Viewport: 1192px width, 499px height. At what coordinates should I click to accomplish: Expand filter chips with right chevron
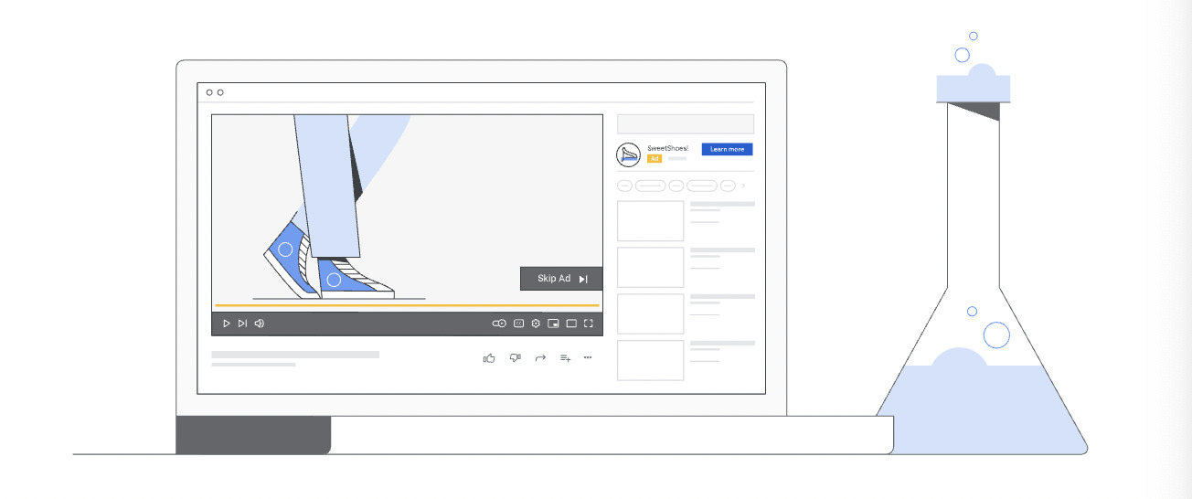[x=743, y=186]
